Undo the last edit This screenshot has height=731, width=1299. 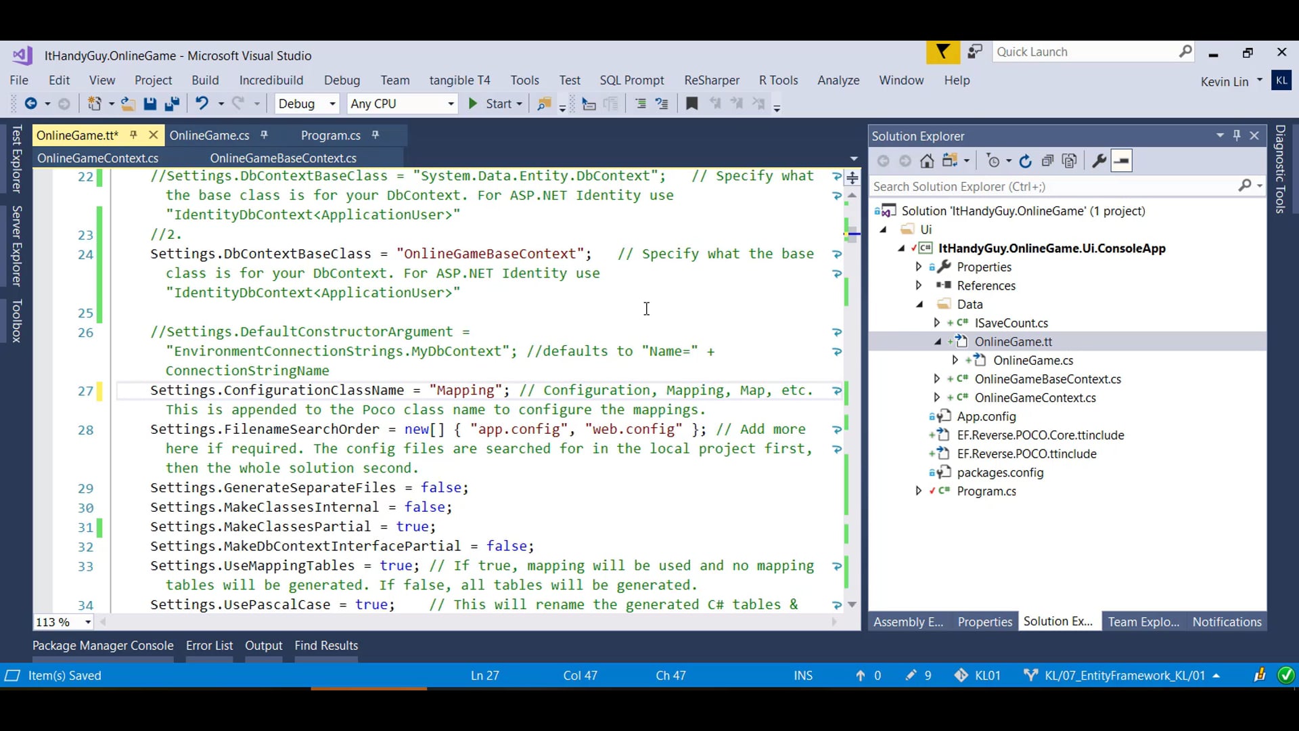tap(202, 103)
